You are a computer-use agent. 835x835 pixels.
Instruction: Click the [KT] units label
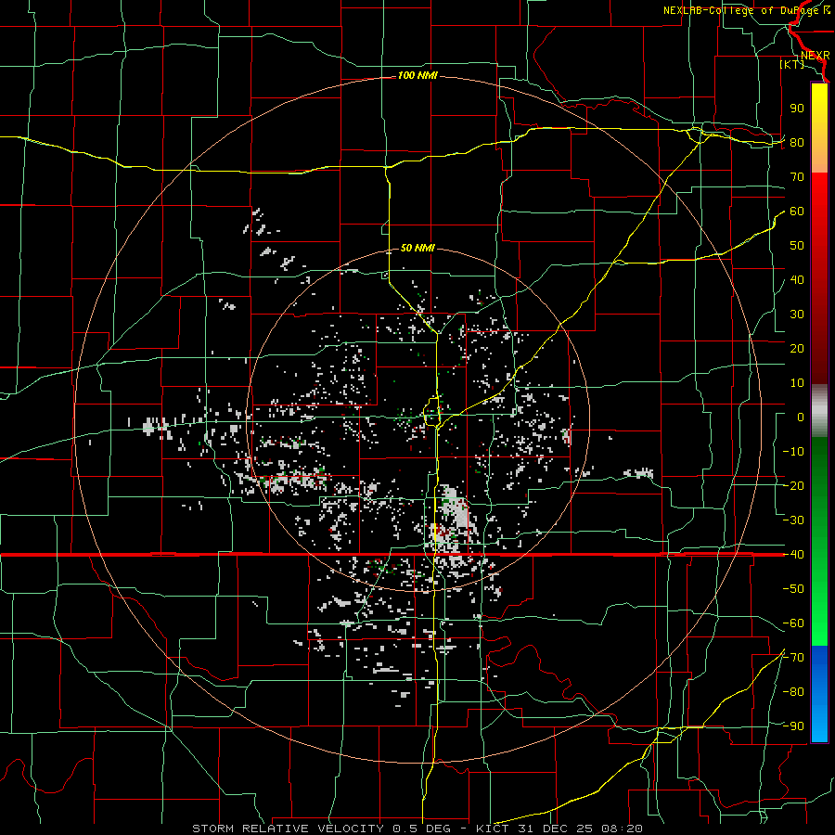pos(792,64)
